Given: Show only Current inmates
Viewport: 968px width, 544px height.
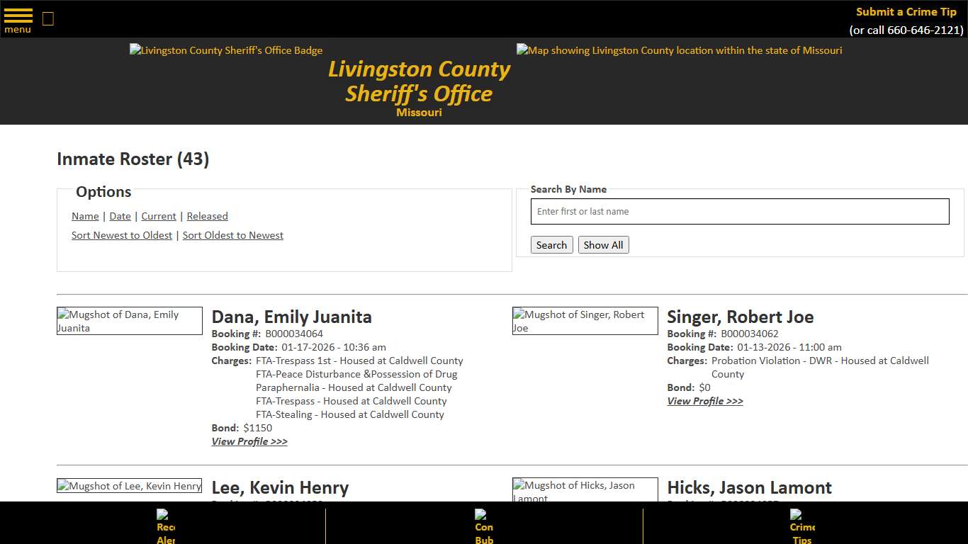Looking at the screenshot, I should (158, 216).
